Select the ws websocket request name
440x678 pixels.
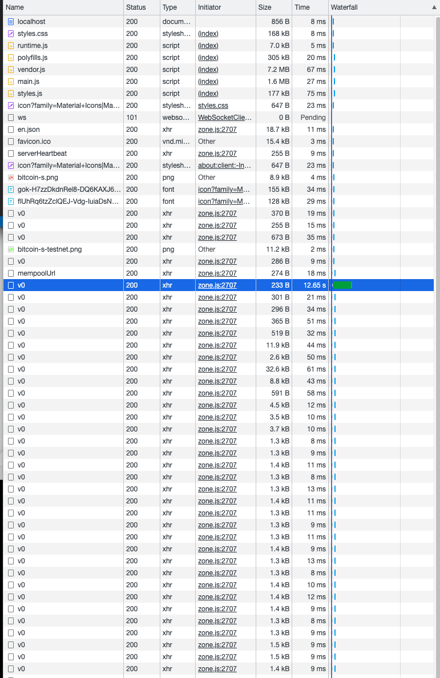pyautogui.click(x=22, y=118)
